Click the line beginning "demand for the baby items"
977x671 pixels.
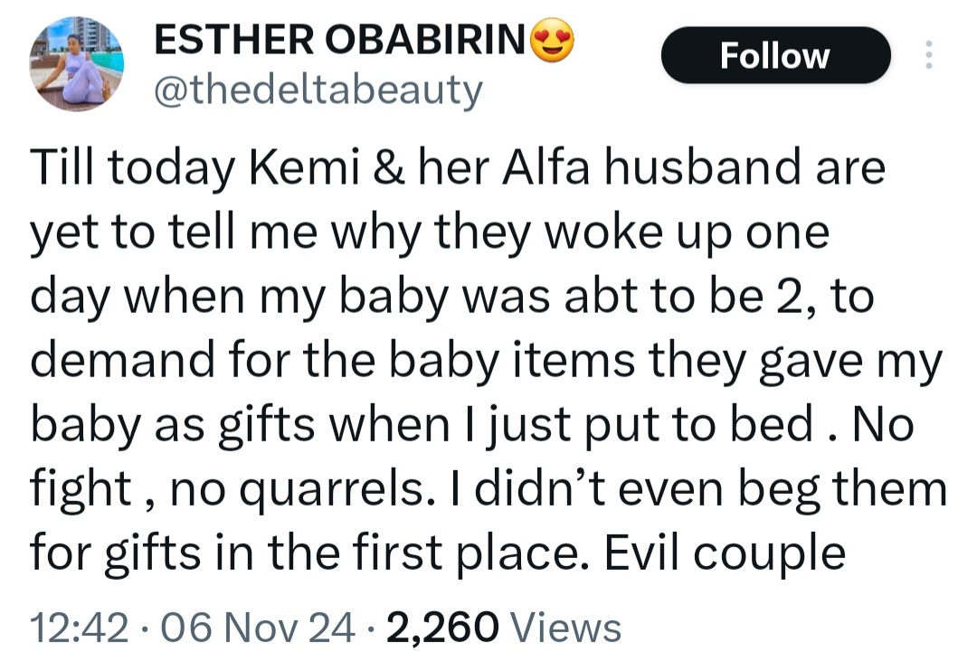(485, 362)
